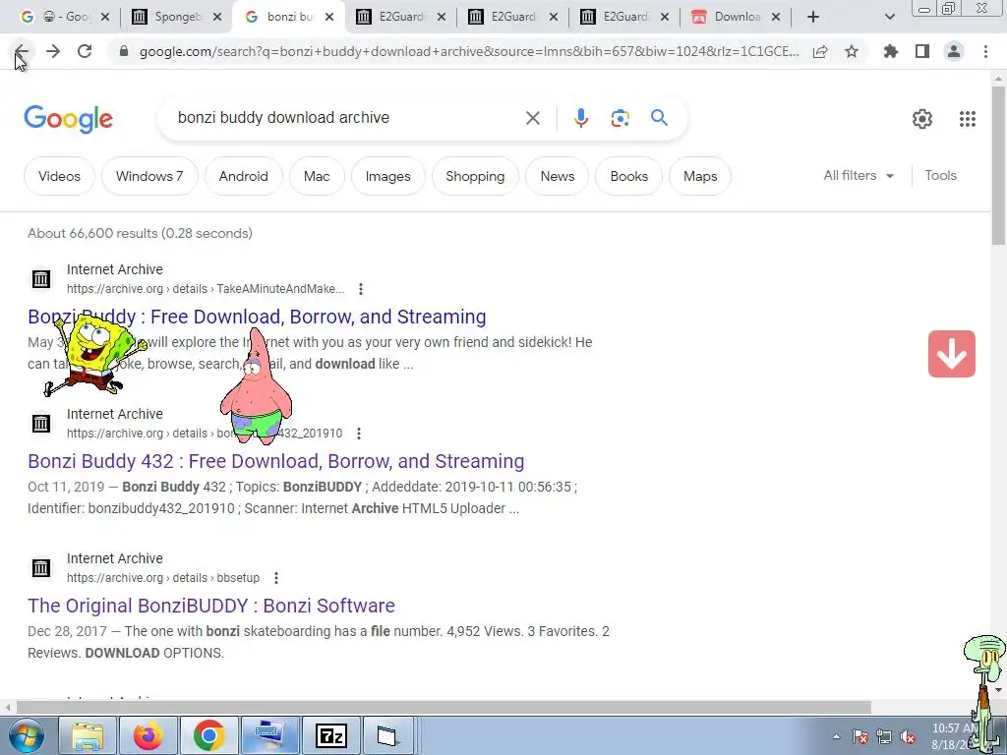The width and height of the screenshot is (1007, 755).
Task: Submit search with magnifier icon
Action: point(660,118)
